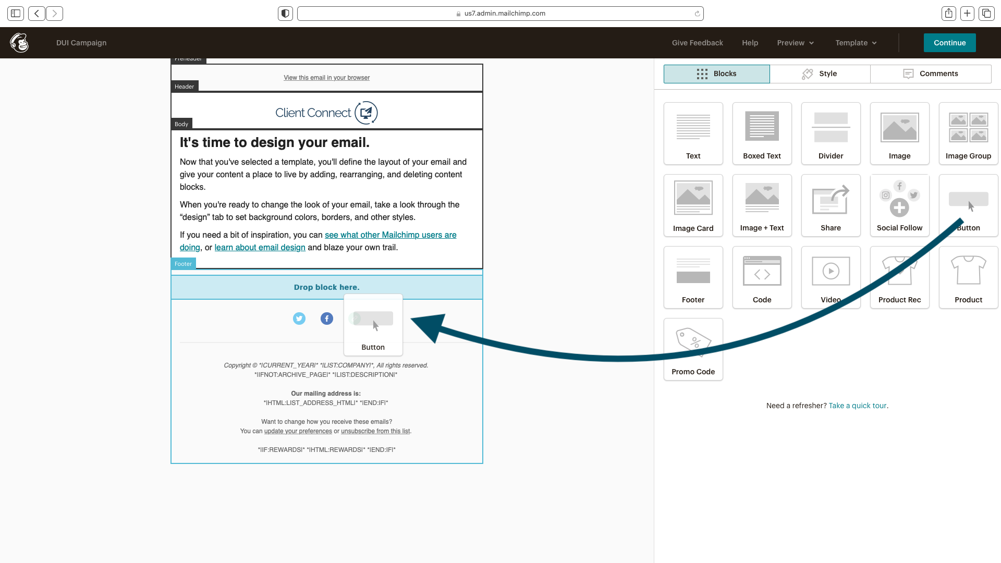Screen dimensions: 1001x563
Task: Select the Footer block
Action: tap(693, 277)
